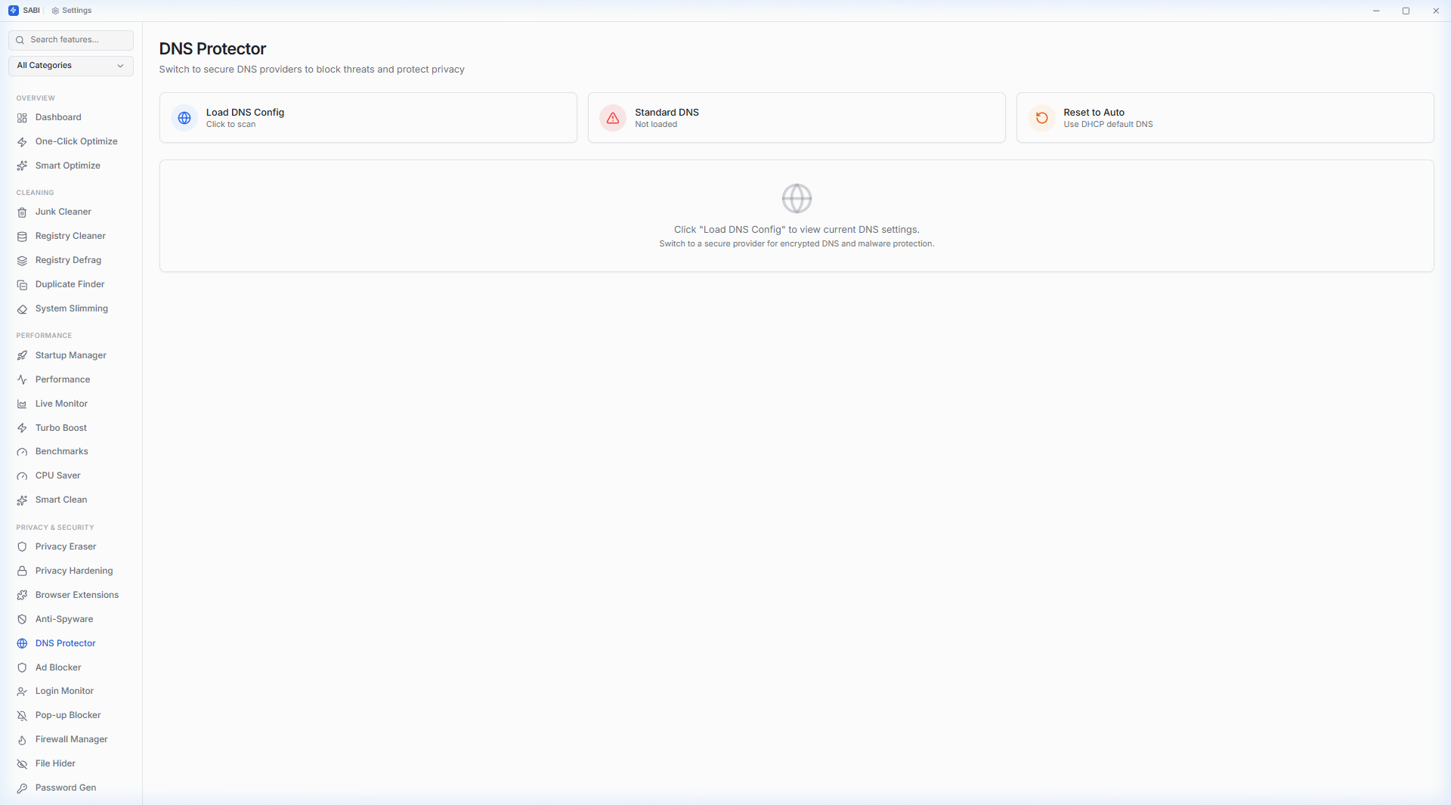1451x805 pixels.
Task: Click the Firewall Manager flame icon
Action: [x=22, y=740]
